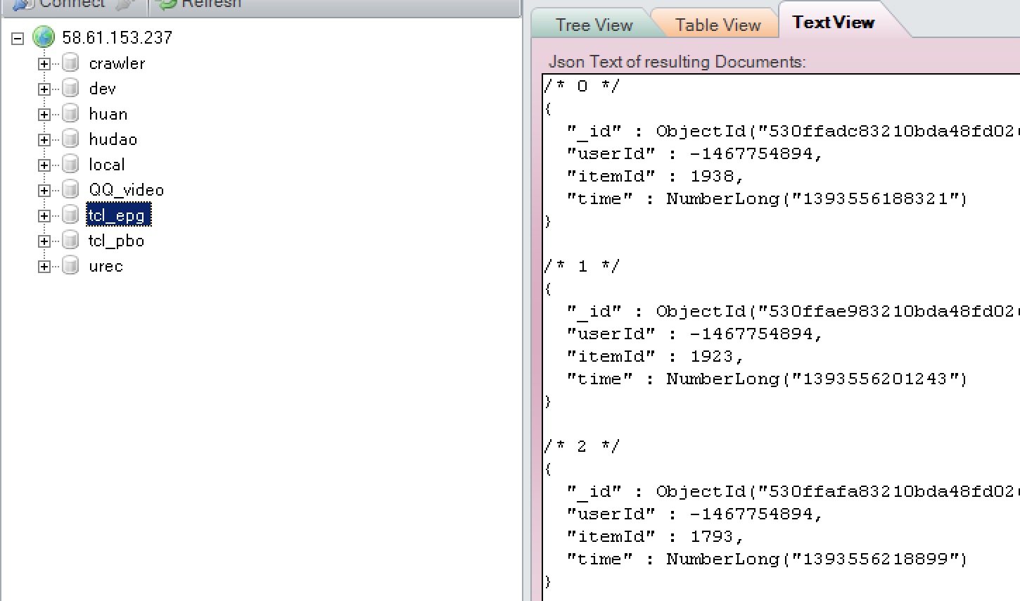Click the tcl_pbo database cylinder icon

coord(70,241)
